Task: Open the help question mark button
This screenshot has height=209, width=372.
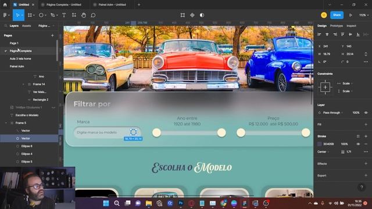Action: (362, 188)
